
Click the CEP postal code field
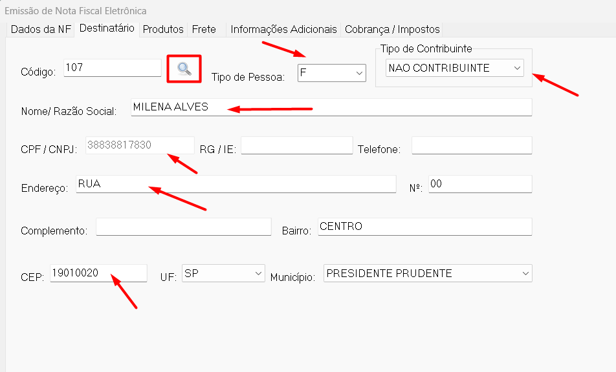(x=98, y=273)
